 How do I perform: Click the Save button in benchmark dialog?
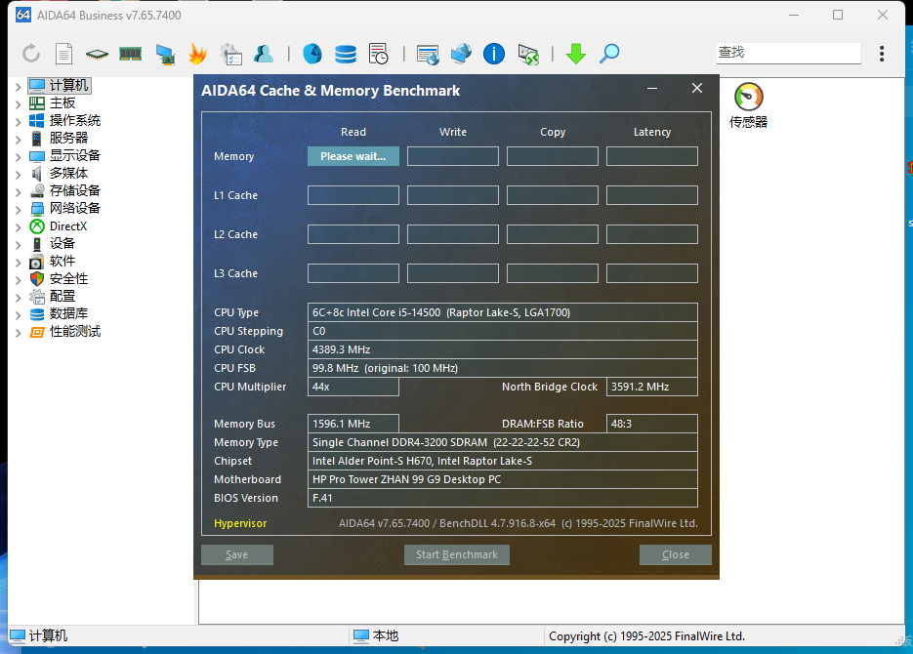pyautogui.click(x=237, y=554)
